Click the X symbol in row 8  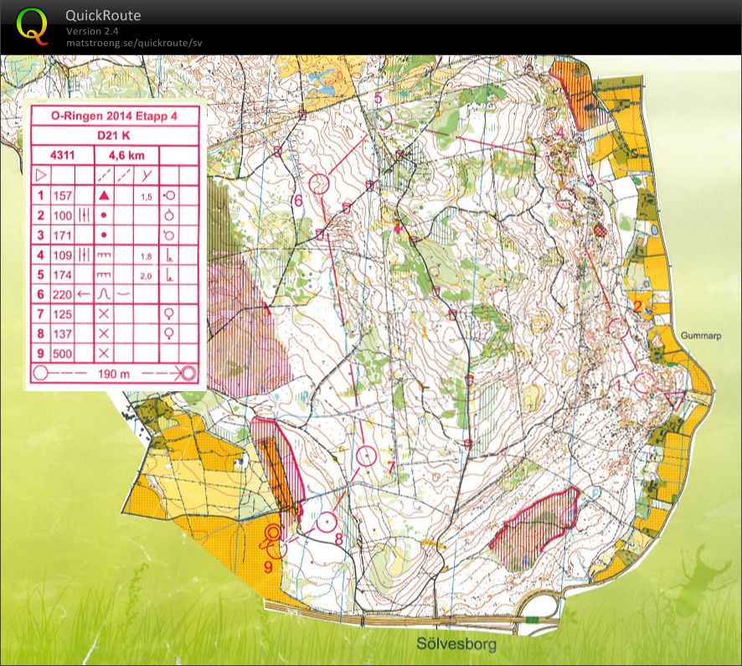click(x=104, y=333)
